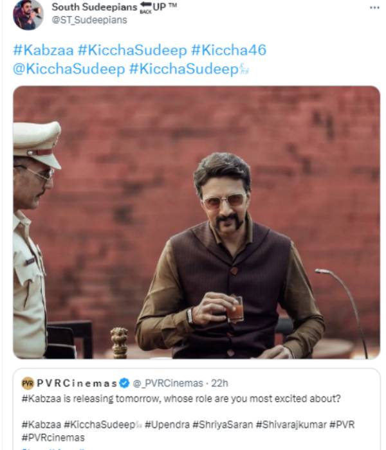
Task: Click the PVR Cinemas logo avatar
Action: point(28,383)
